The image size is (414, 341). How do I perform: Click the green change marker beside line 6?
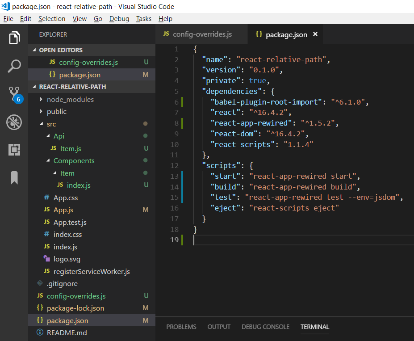point(182,102)
